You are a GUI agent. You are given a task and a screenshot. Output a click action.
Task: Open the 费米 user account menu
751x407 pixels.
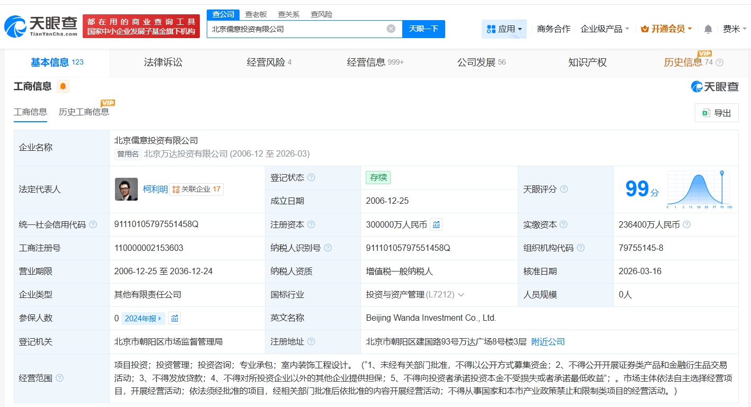click(x=735, y=29)
